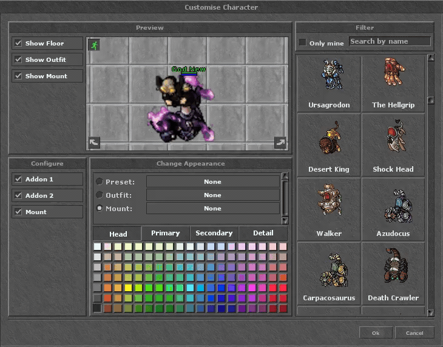Click the Filter panel header

click(365, 28)
